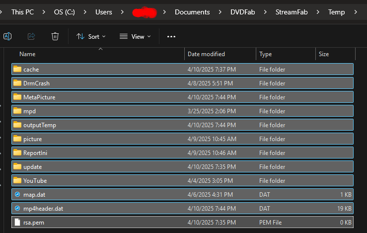Select the cache folder icon
The height and width of the screenshot is (233, 367).
point(17,70)
